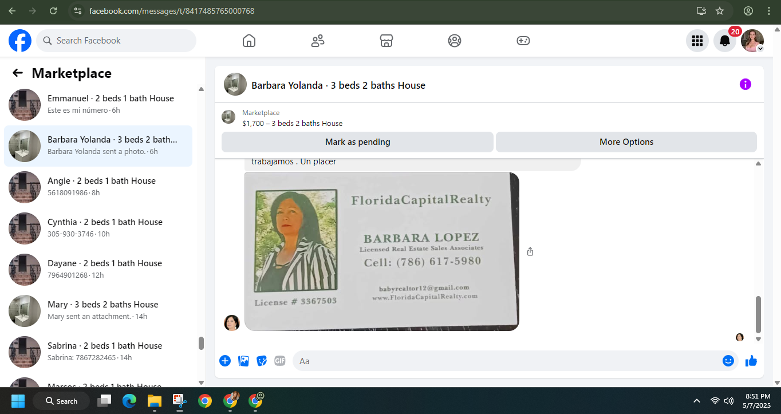This screenshot has height=414, width=781.
Task: Open Mary 3 beds 2 baths conversation
Action: click(x=98, y=311)
